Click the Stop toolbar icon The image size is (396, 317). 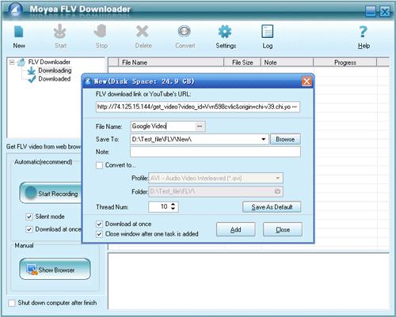(101, 32)
